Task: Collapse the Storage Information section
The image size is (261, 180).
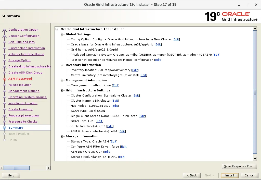Action: 62,136
